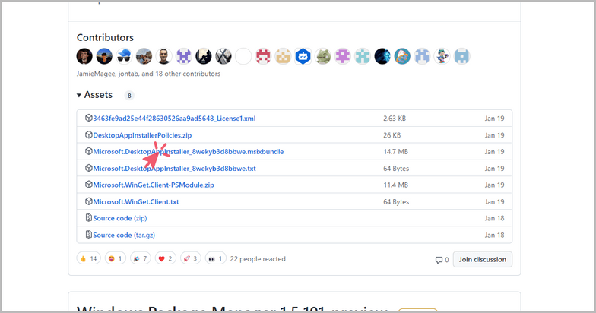Click the package icon beside Microsoft.WinGet.Client.txt
Viewport: 596px width, 313px height.
coord(89,201)
